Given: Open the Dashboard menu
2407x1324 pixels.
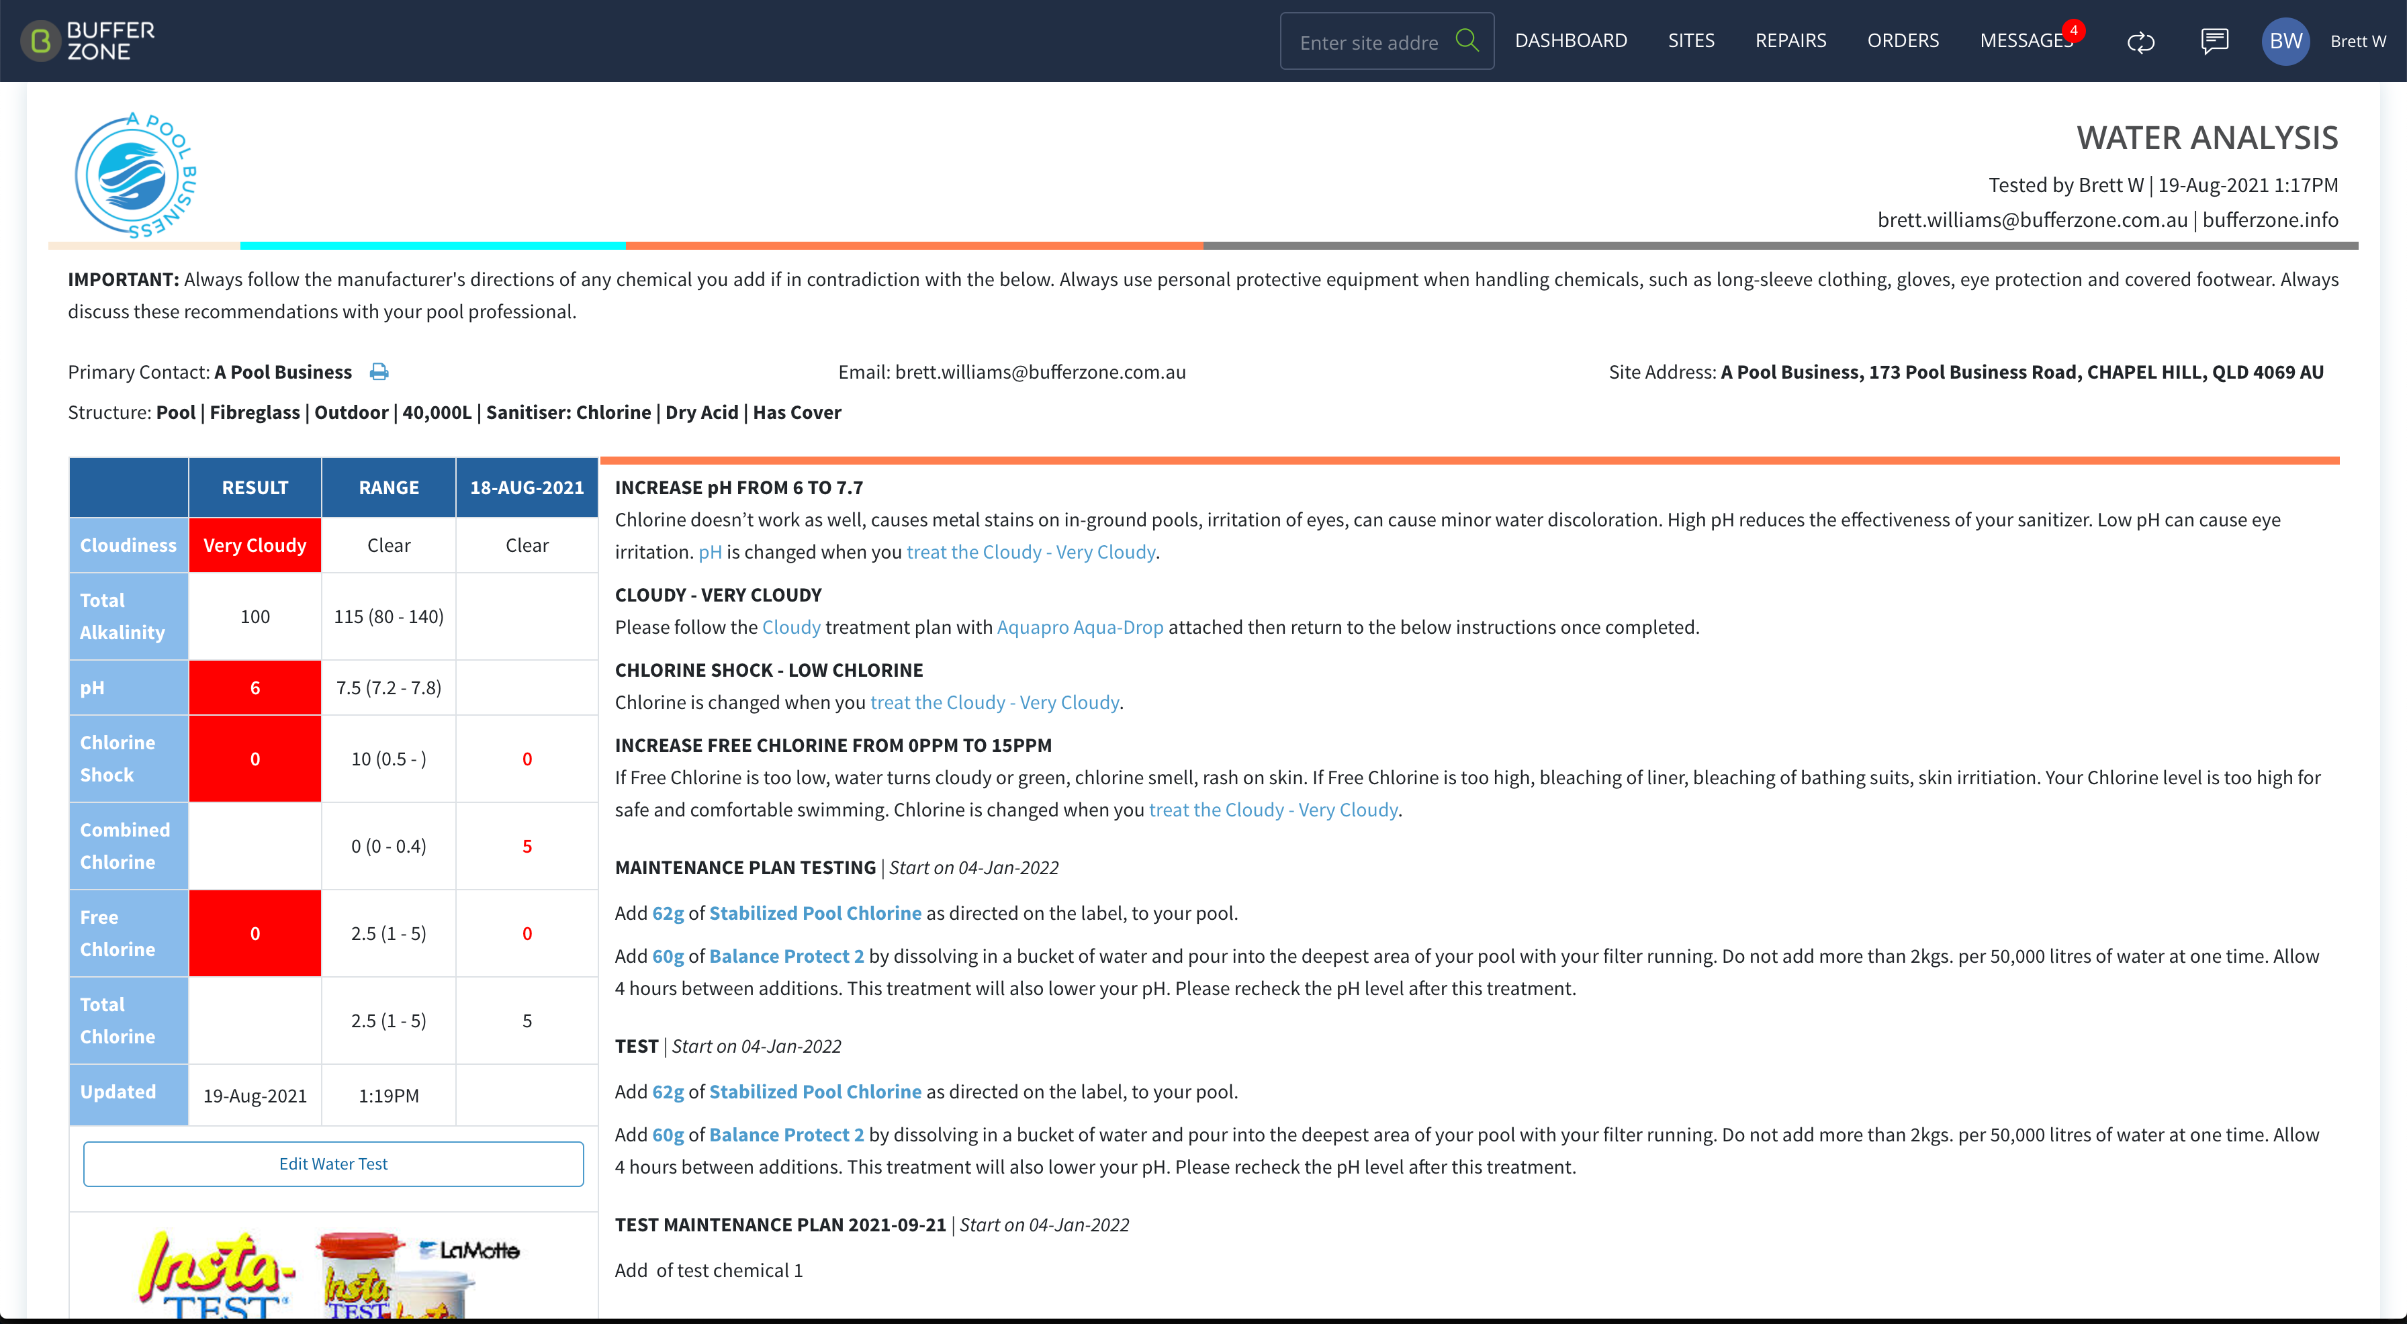Looking at the screenshot, I should pos(1571,40).
